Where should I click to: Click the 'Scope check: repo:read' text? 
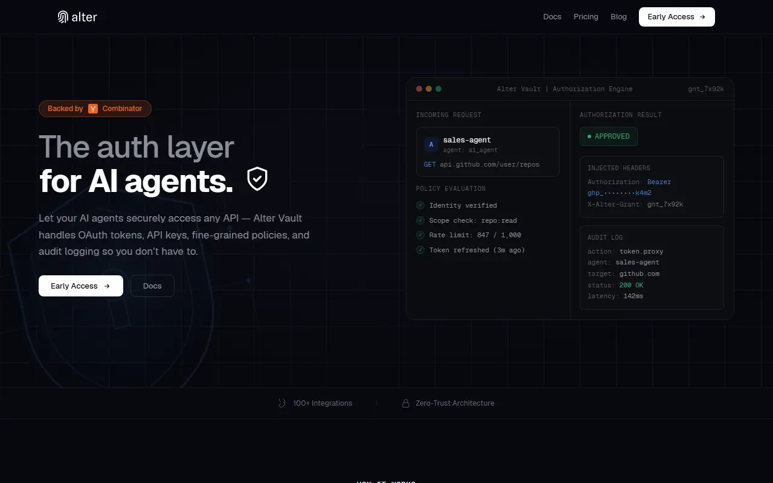[473, 220]
